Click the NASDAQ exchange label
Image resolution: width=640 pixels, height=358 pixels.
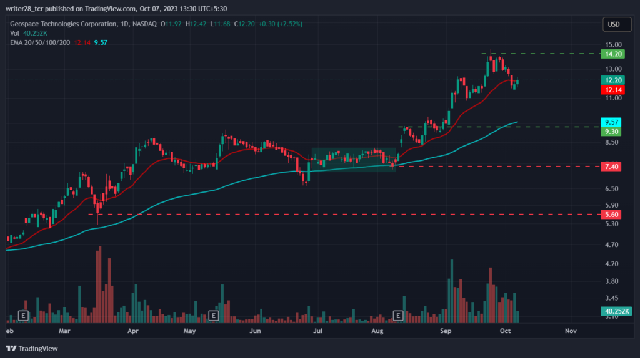point(144,24)
